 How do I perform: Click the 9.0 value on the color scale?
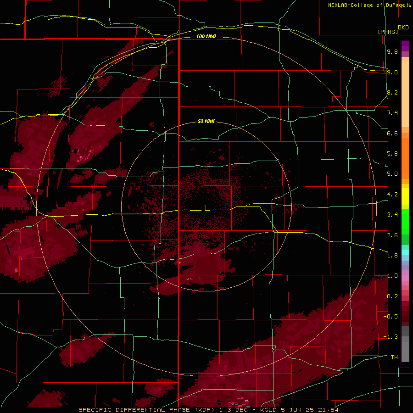coord(392,72)
